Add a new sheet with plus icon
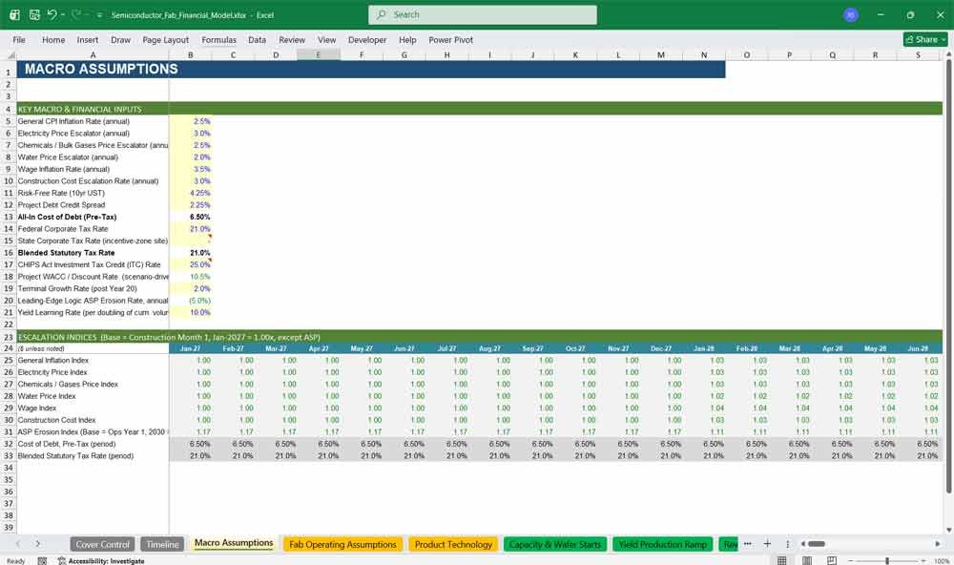The height and width of the screenshot is (565, 954). [767, 544]
